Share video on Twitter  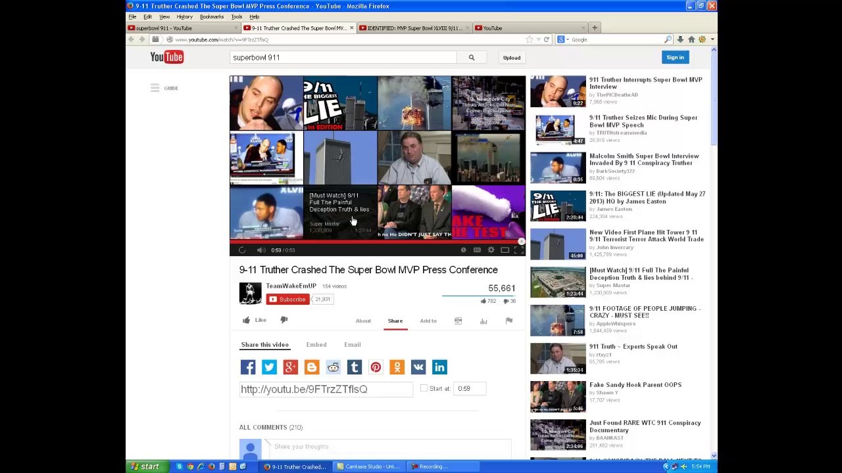coord(269,367)
